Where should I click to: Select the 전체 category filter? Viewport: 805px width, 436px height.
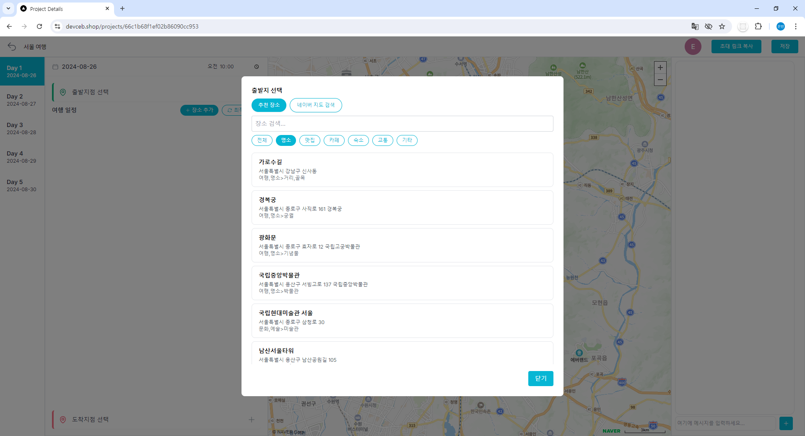click(262, 140)
